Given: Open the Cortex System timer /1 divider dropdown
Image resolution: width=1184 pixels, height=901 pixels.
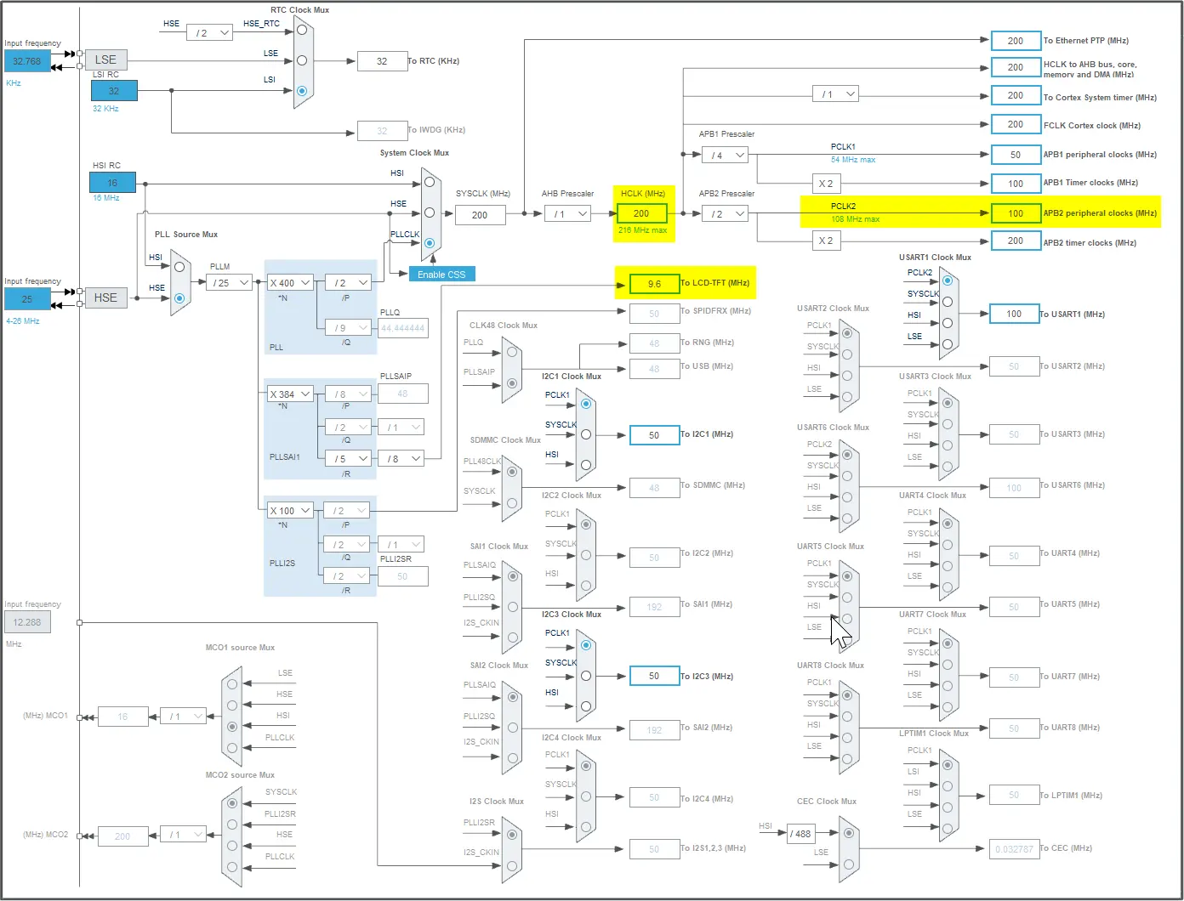Looking at the screenshot, I should (835, 93).
